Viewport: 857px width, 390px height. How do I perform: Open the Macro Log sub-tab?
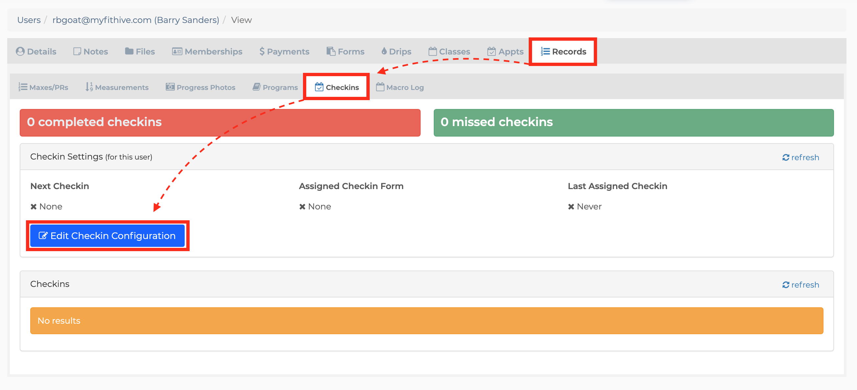click(400, 87)
